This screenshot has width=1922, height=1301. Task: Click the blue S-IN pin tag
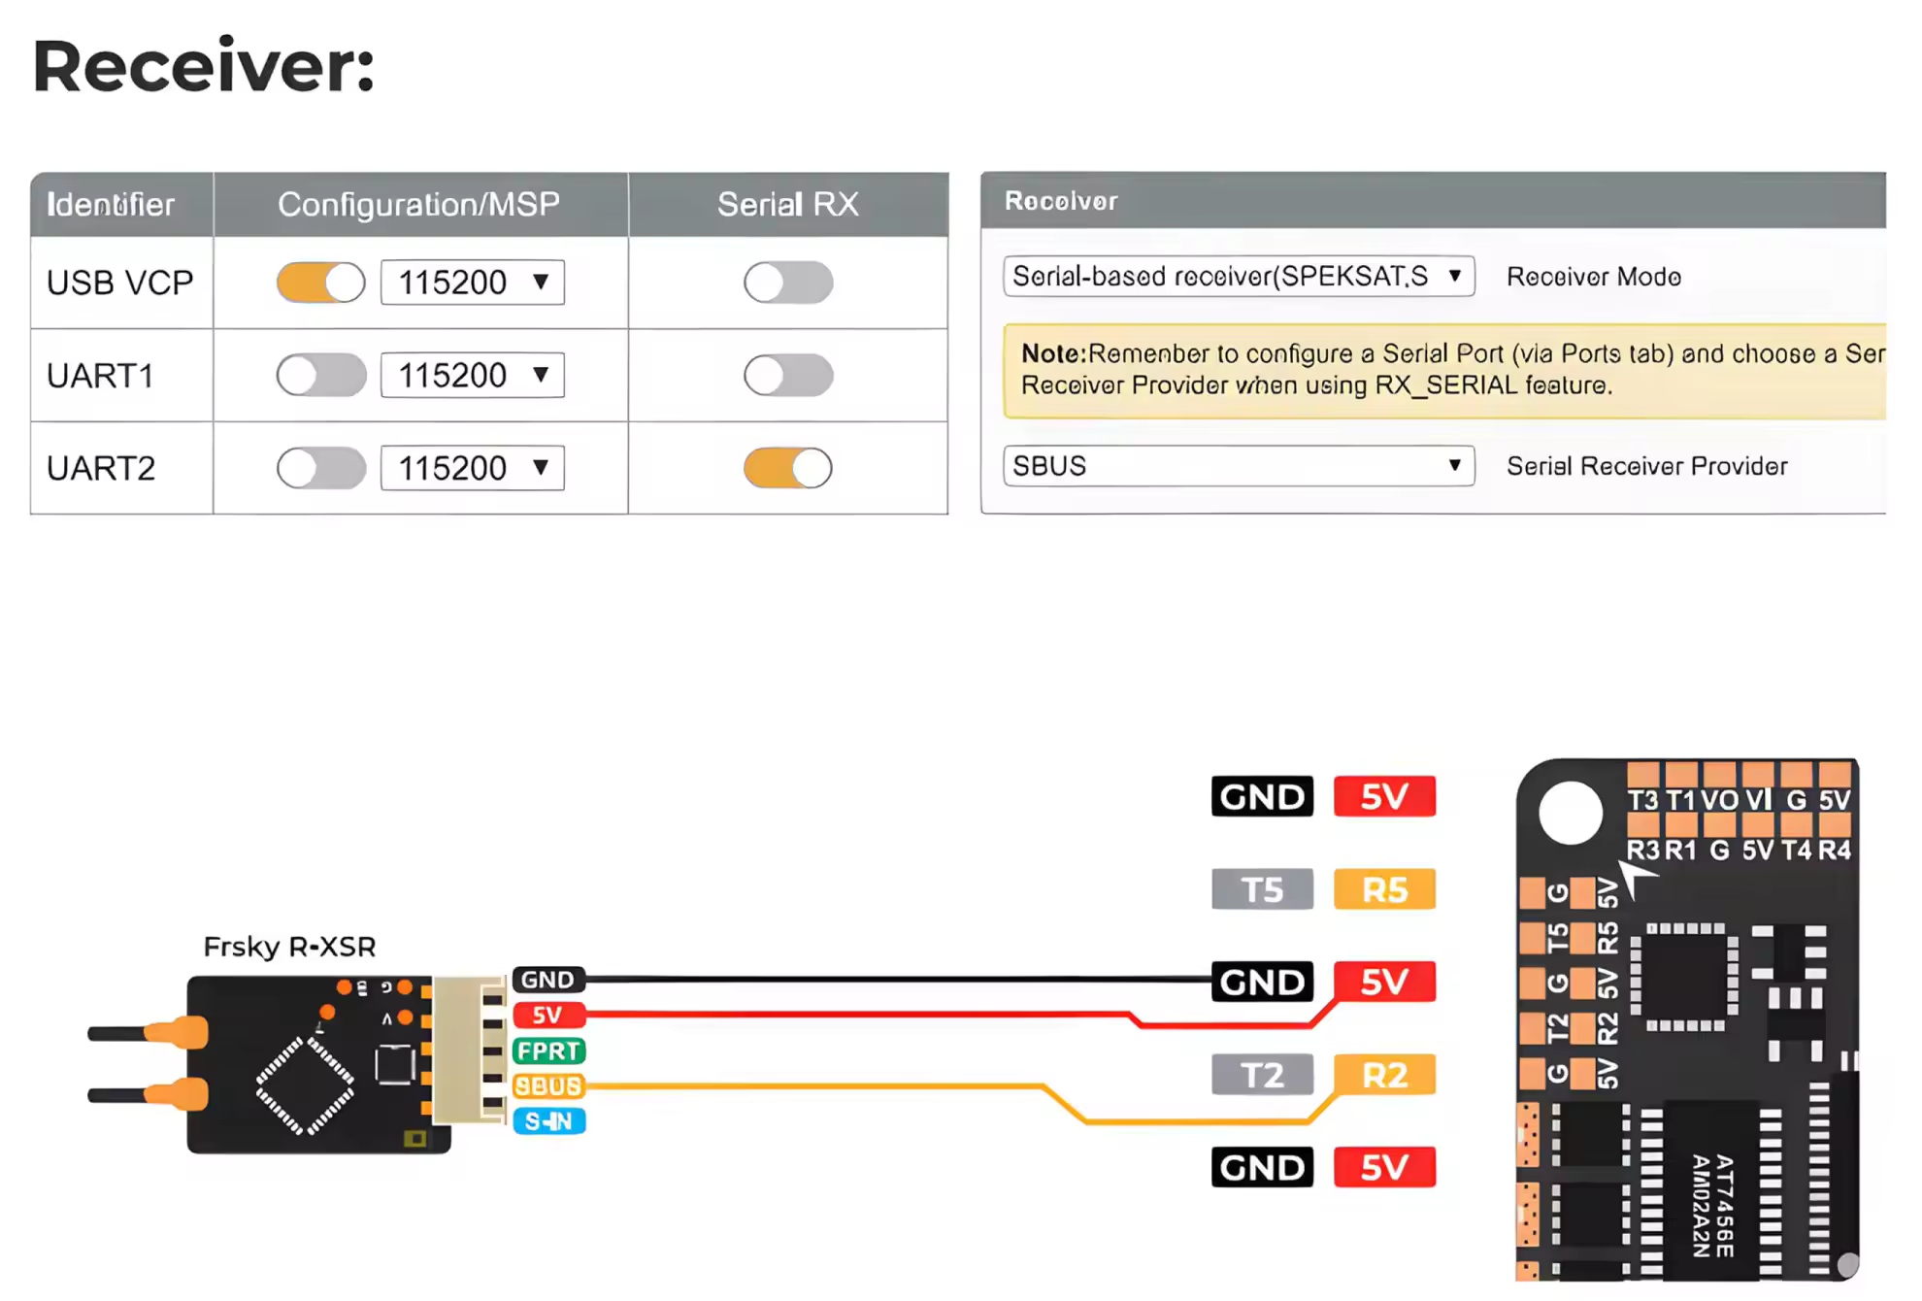548,1121
